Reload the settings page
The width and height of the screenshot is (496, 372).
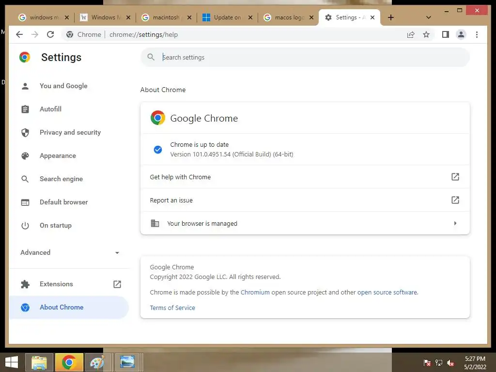(x=50, y=34)
